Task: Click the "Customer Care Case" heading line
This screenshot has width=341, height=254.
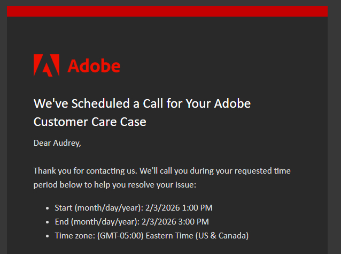Action: pyautogui.click(x=90, y=122)
